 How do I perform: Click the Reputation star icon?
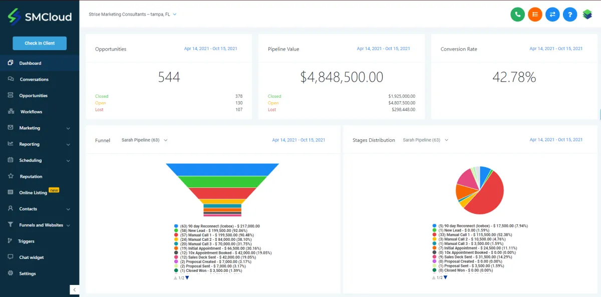click(11, 176)
